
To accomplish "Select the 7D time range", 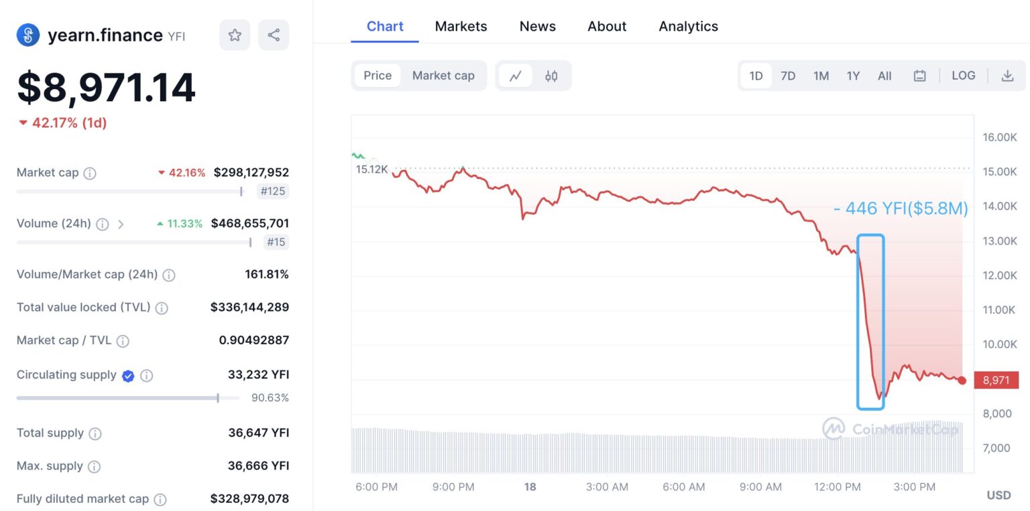I will (788, 76).
